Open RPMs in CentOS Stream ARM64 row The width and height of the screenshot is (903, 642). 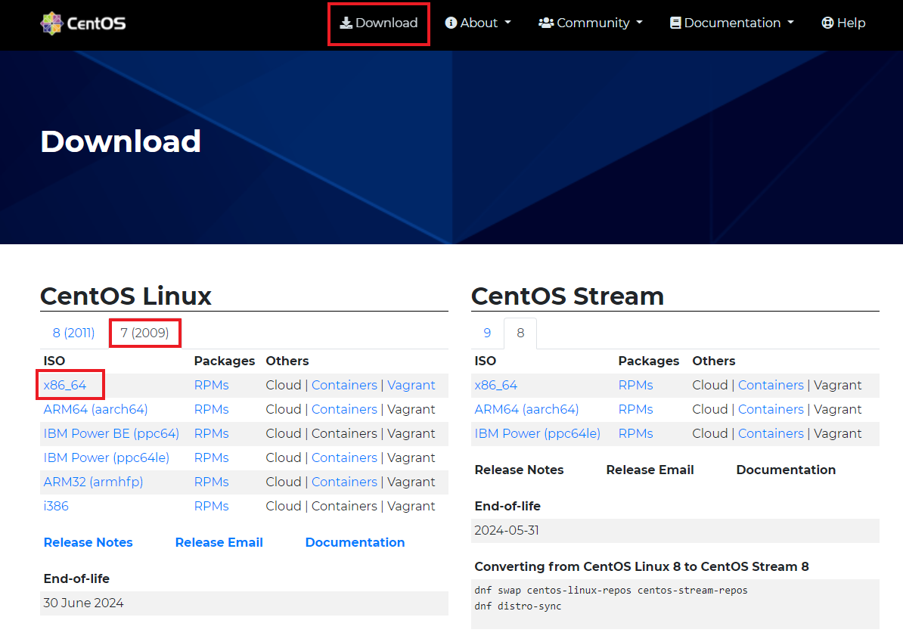click(x=636, y=409)
